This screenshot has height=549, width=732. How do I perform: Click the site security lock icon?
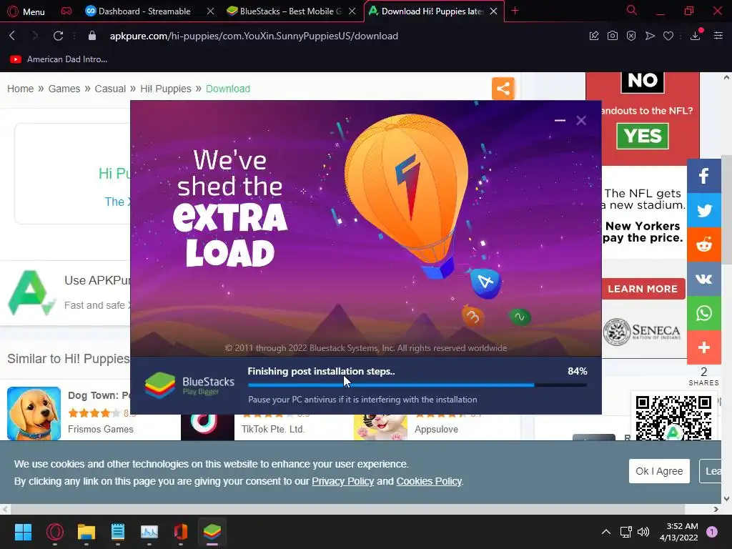point(92,36)
